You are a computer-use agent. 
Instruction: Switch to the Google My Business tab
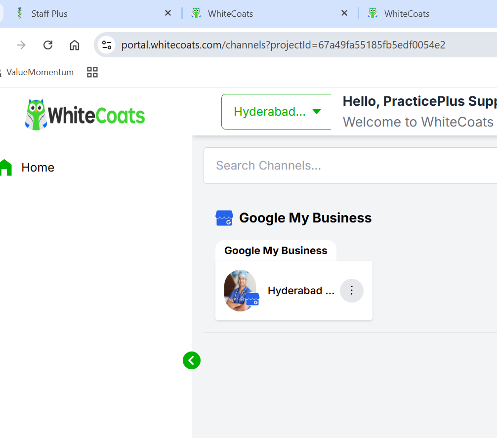coord(276,251)
